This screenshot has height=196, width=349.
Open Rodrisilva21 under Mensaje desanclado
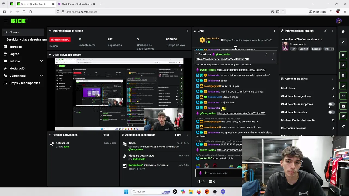(139, 159)
